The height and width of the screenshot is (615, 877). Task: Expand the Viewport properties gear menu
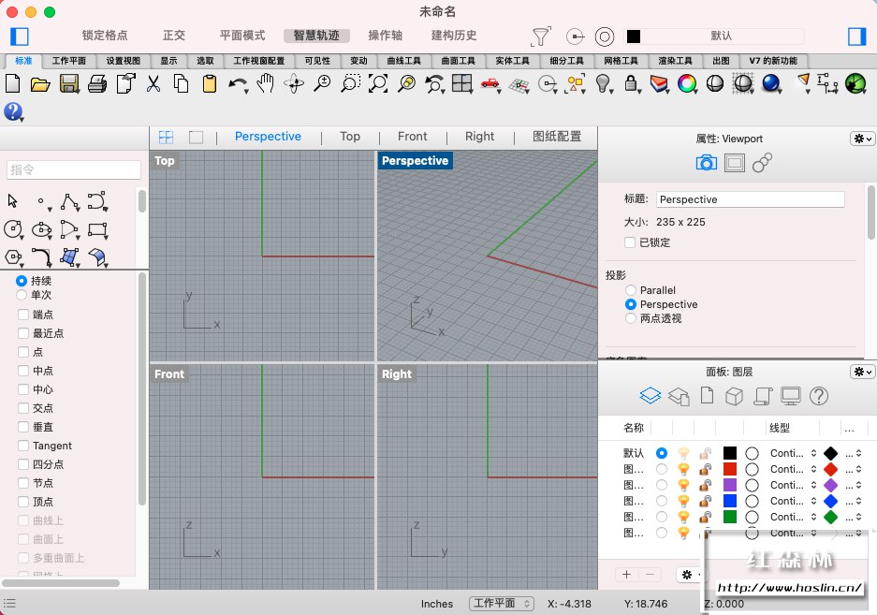[x=862, y=139]
